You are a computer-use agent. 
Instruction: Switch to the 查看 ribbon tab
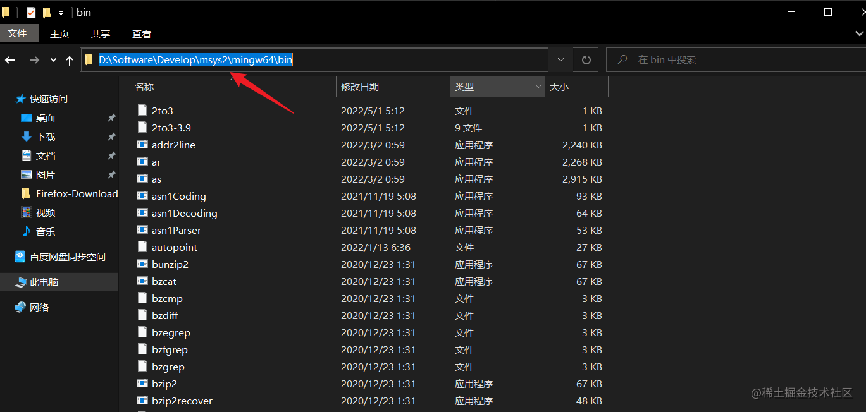[141, 33]
